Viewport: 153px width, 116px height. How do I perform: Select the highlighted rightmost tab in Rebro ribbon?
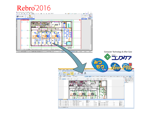coord(52,14)
